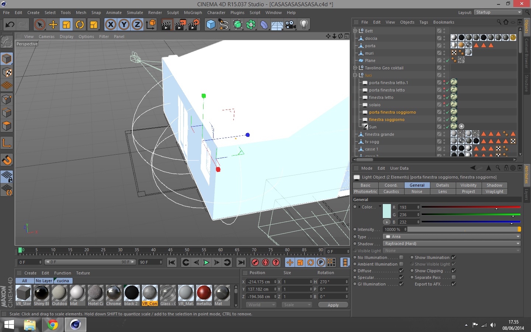Uncheck Show Illumination checkbox
The height and width of the screenshot is (332, 531).
point(454,257)
